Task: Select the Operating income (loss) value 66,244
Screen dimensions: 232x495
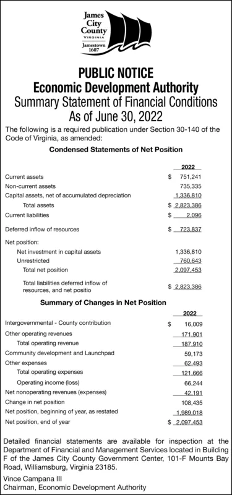Action: point(193,384)
